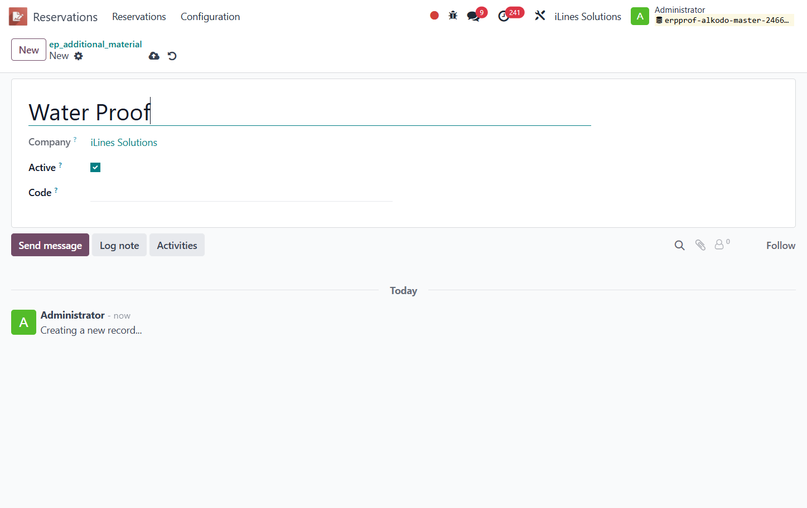This screenshot has height=508, width=807.
Task: Click the Reservations app title
Action: [65, 17]
